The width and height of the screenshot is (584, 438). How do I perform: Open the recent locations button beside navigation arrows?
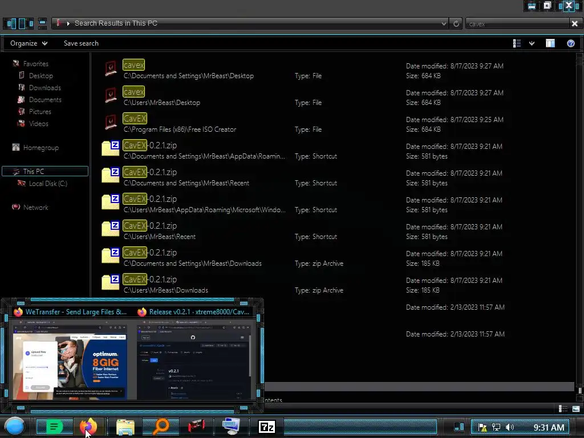point(42,23)
